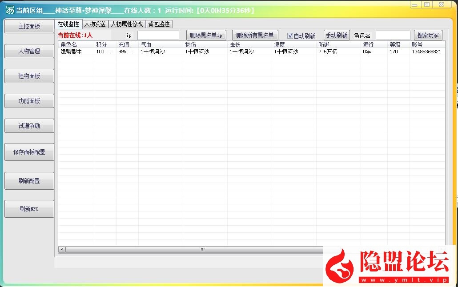Viewport: 458px width, 287px height.
Task: Click the 刷新NPC sidebar button
Action: point(29,208)
